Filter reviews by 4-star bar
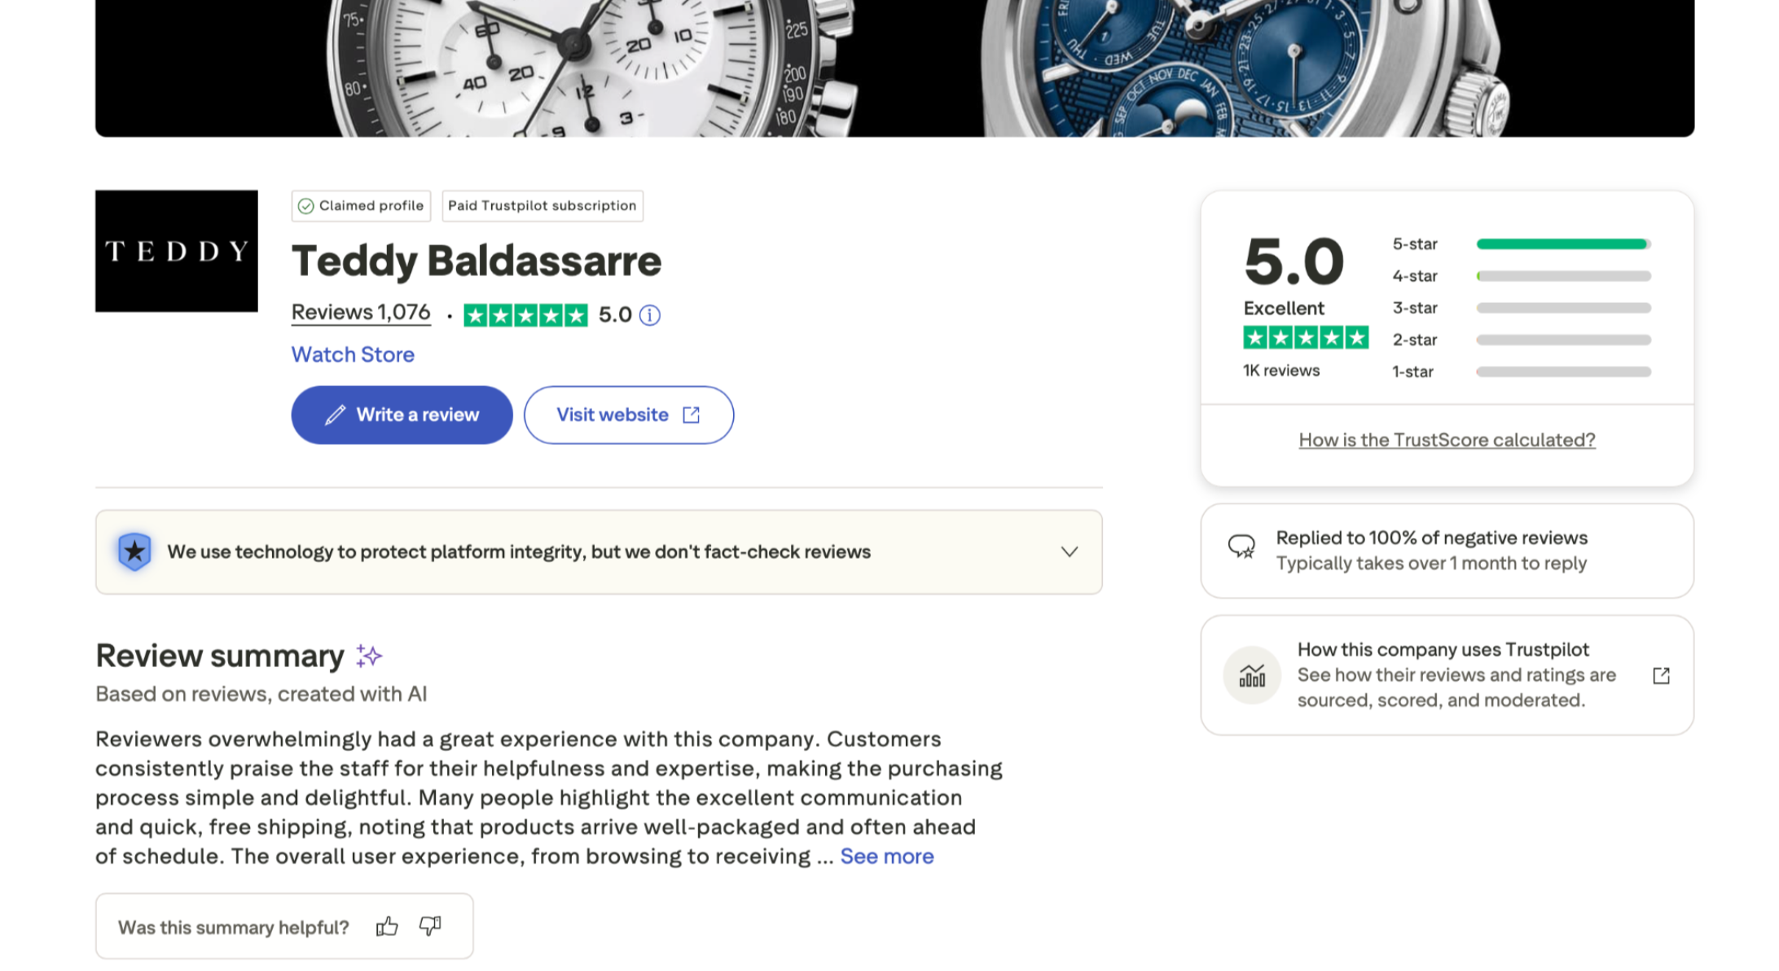The width and height of the screenshot is (1779, 971). pyautogui.click(x=1563, y=276)
